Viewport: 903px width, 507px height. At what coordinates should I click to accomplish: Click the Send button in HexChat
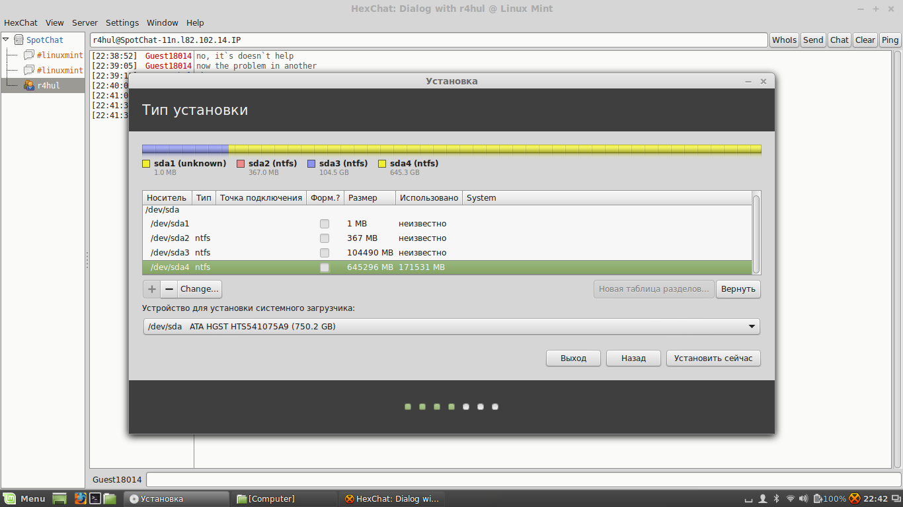pos(813,40)
